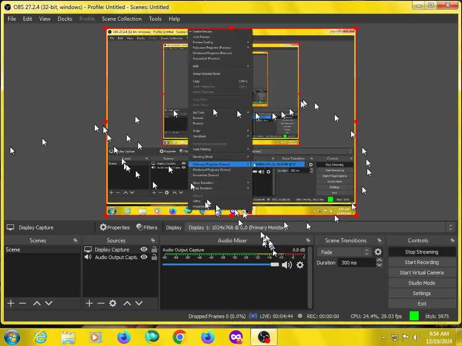Screen dimensions: 462x346
Task: Show hidden tray icons arrow
Action: (383, 337)
